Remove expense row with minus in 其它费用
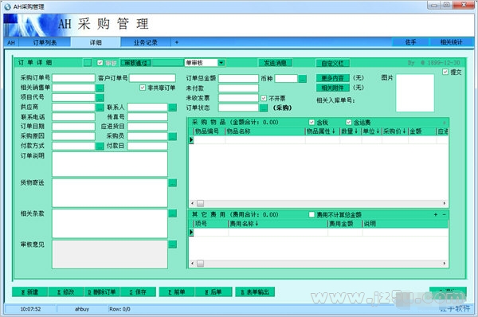 click(444, 214)
